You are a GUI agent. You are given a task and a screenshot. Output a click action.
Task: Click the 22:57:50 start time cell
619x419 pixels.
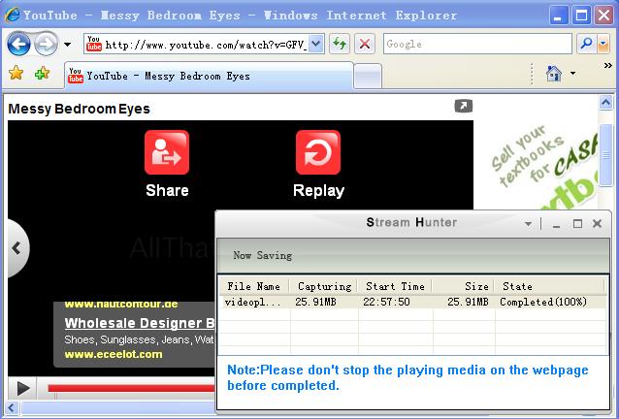tap(386, 302)
